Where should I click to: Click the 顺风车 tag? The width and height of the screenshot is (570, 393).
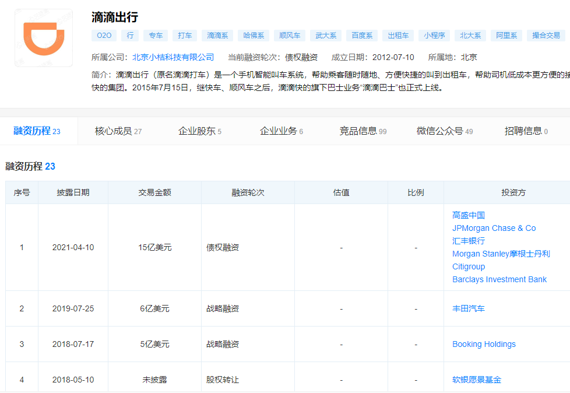(x=290, y=36)
